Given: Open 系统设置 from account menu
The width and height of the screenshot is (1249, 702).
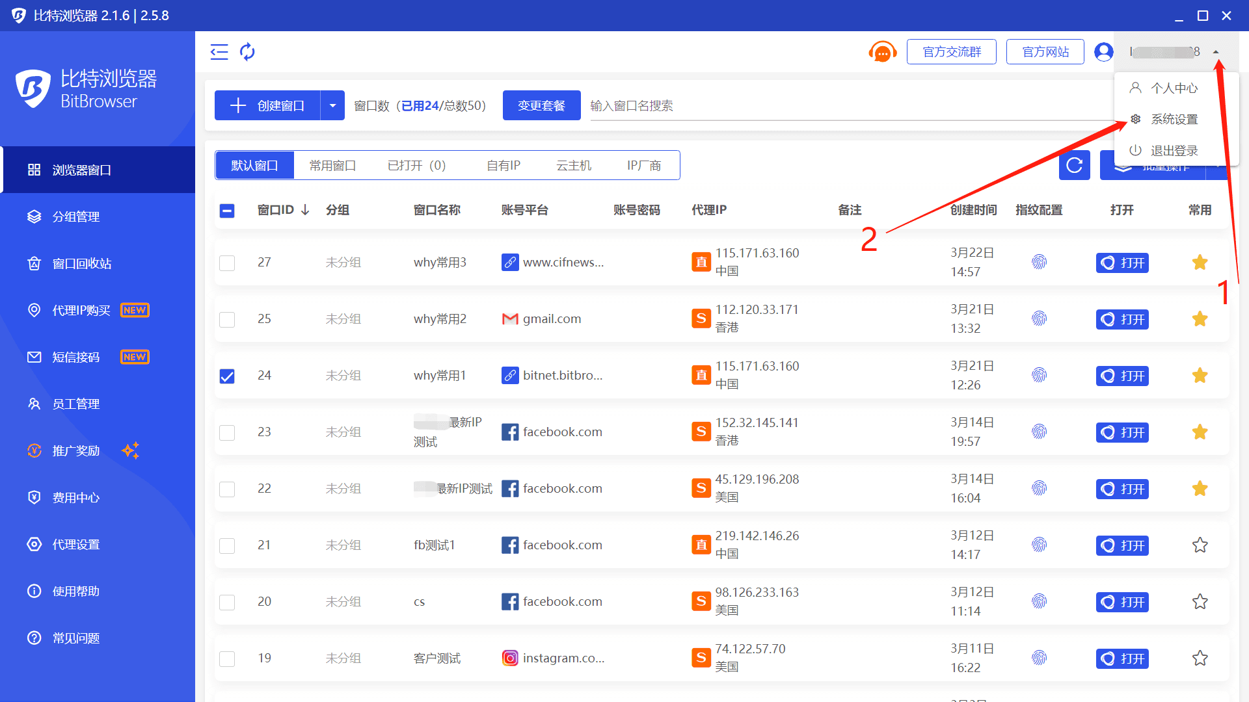Looking at the screenshot, I should [x=1176, y=120].
